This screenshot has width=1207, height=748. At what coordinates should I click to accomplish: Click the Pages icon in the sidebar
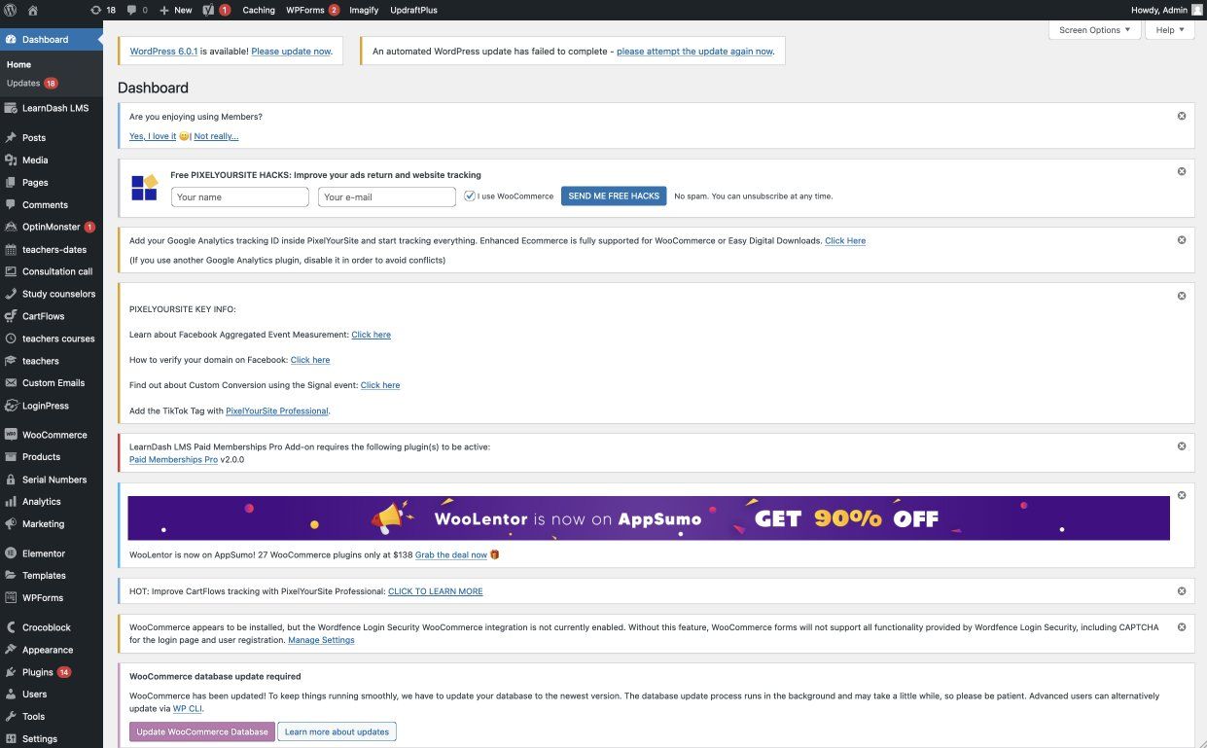[11, 183]
